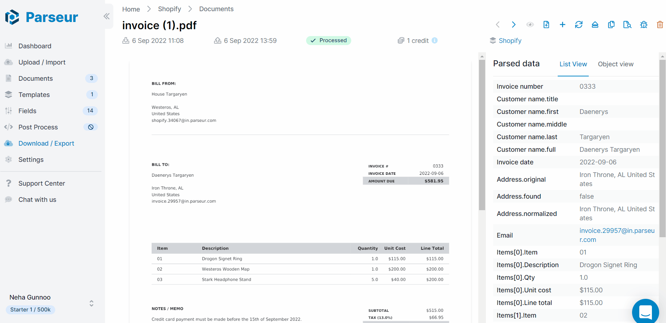Go to Home breadcrumb
Viewport: 666px width, 323px height.
pyautogui.click(x=131, y=9)
